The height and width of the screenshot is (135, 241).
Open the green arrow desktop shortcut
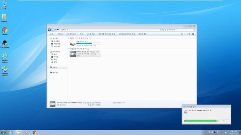pos(5,71)
